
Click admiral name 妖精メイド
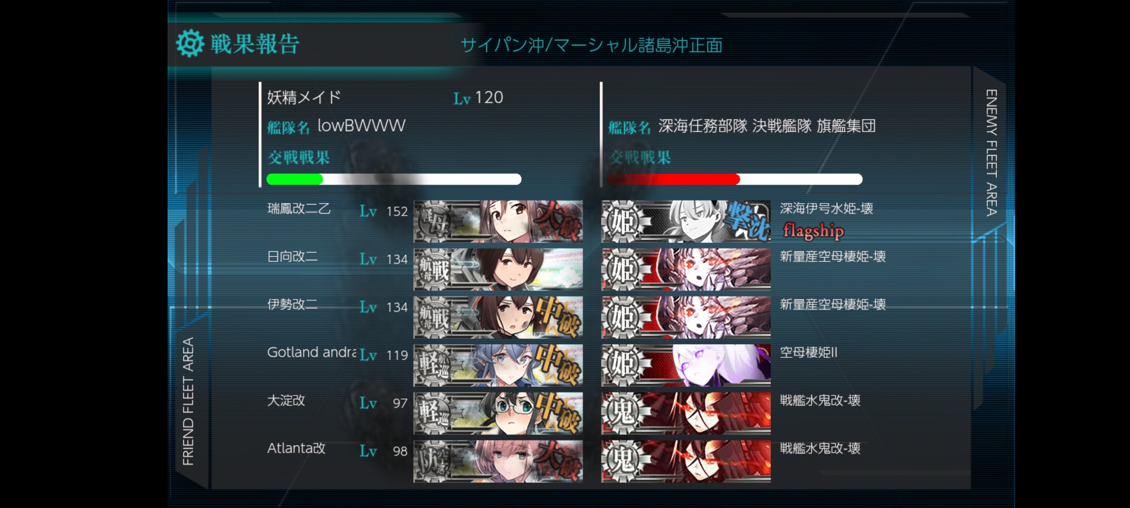coord(304,97)
